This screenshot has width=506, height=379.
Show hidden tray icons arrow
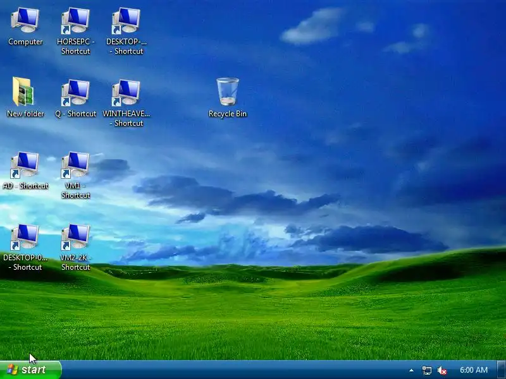click(x=411, y=370)
